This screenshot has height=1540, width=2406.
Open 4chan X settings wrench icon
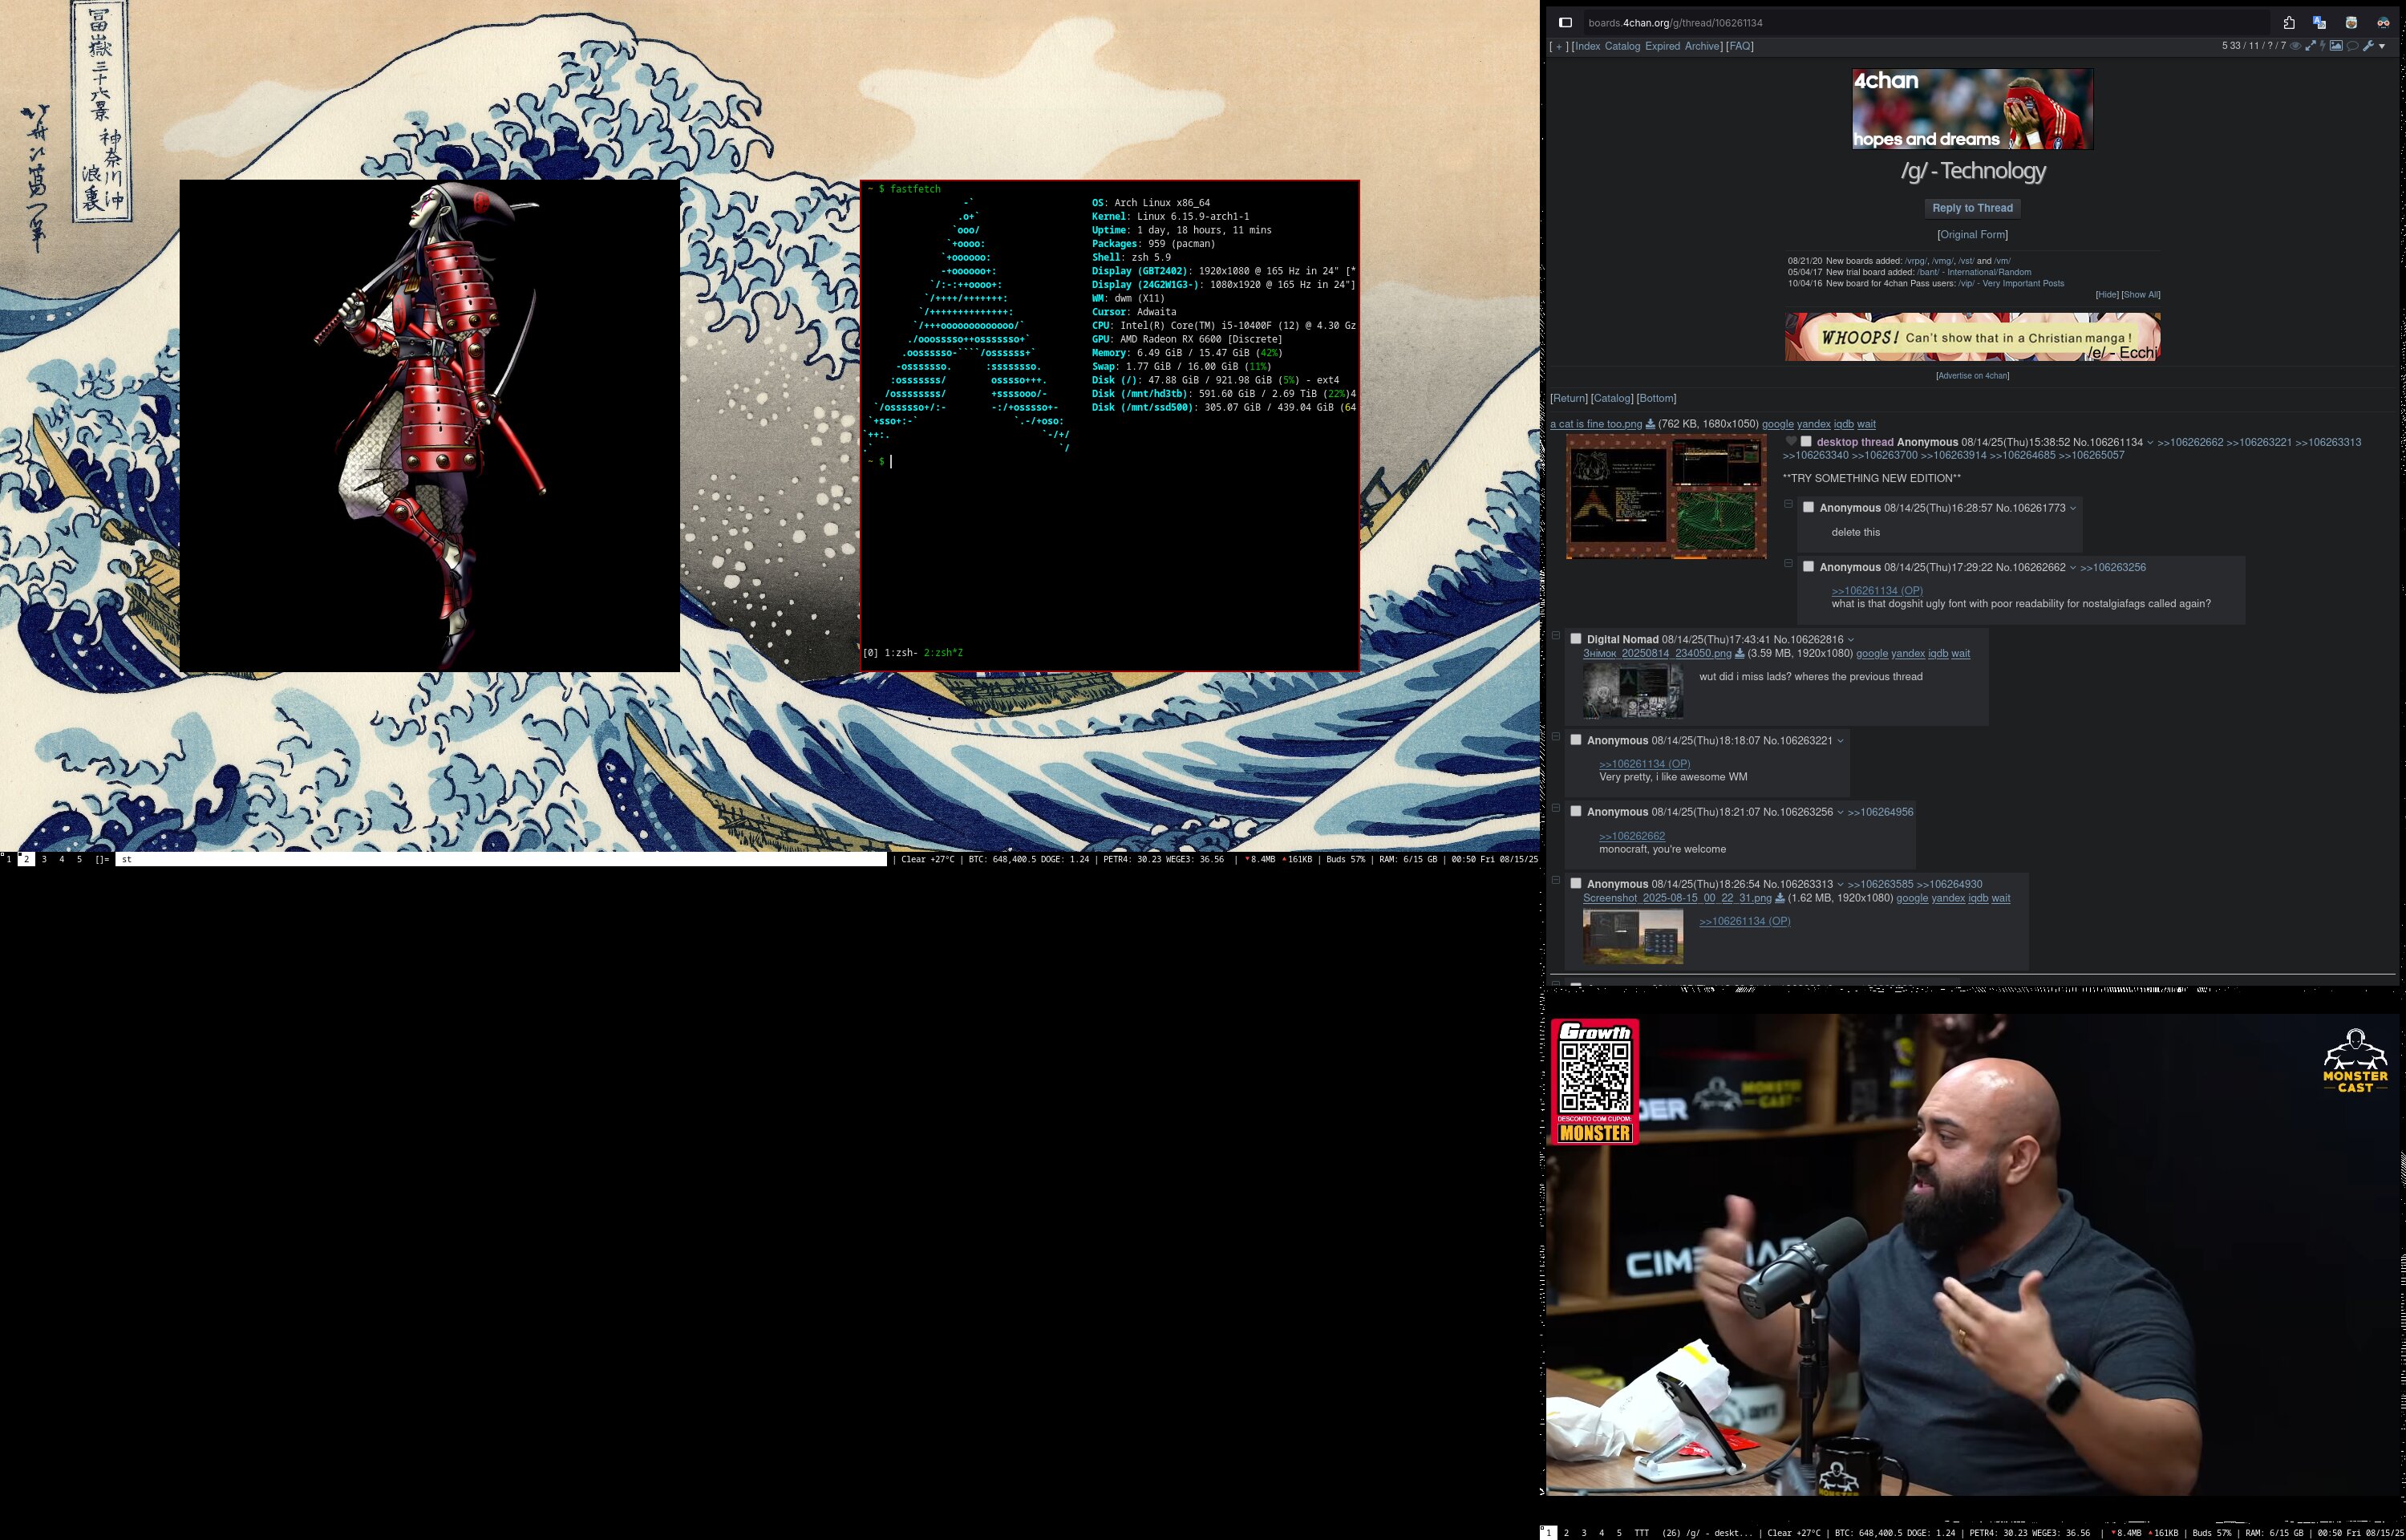tap(2368, 46)
